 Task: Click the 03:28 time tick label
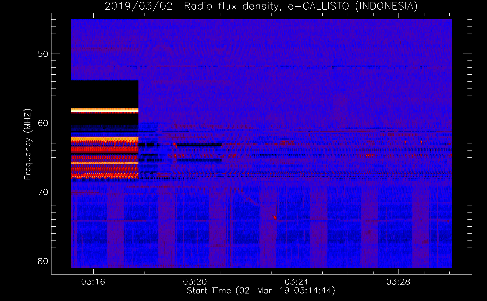[x=398, y=282]
